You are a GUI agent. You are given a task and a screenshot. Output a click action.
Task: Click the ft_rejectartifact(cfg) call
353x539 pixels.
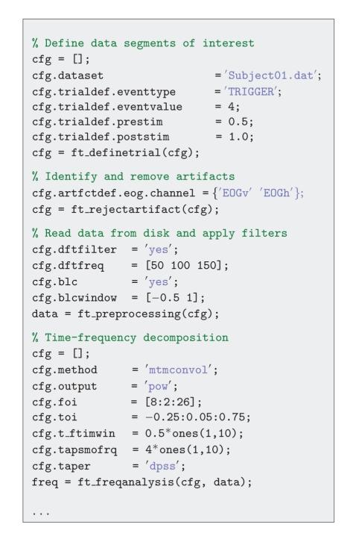point(143,209)
